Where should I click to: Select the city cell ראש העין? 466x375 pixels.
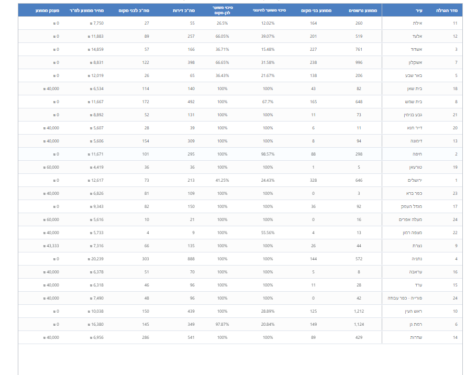[x=414, y=311]
